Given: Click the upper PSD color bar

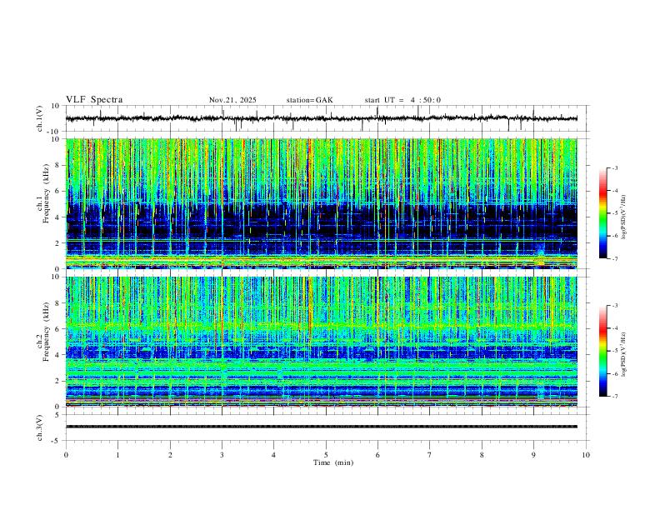Looking at the screenshot, I should pyautogui.click(x=603, y=213).
